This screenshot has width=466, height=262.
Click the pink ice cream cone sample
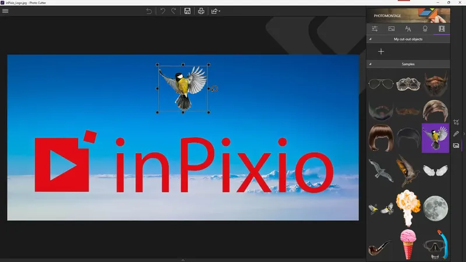pos(408,244)
